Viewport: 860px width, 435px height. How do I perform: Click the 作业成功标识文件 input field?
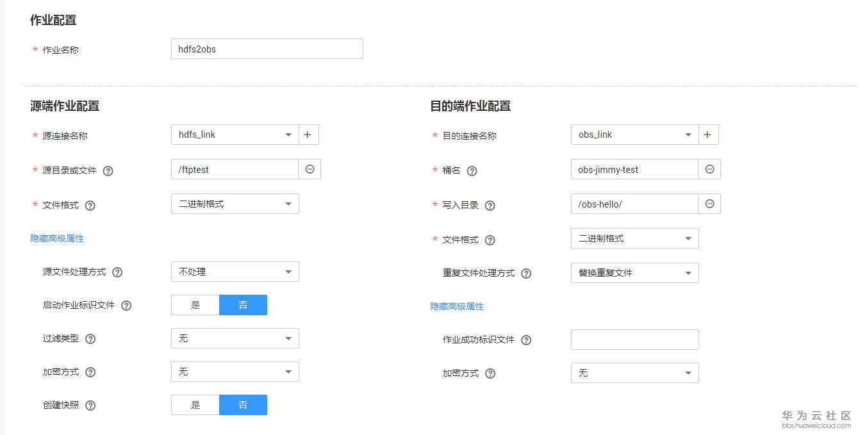point(634,340)
